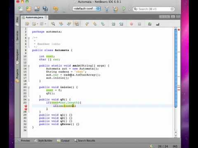Open the Style Builder bottom tab
The height and width of the screenshot is (148, 198).
(x=43, y=141)
